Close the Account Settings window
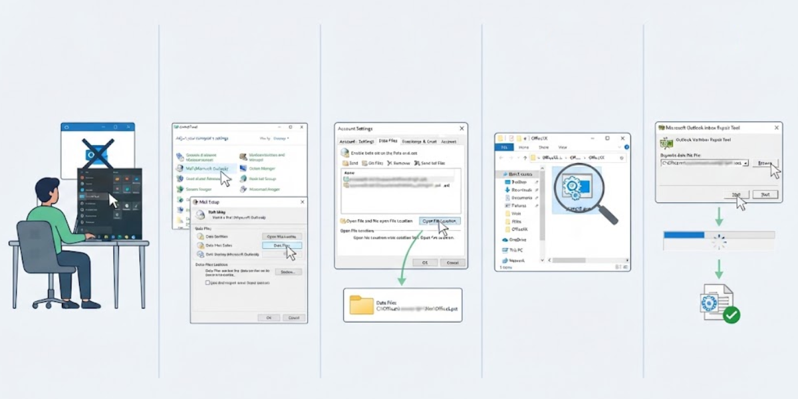Viewport: 798px width, 399px height. pos(462,128)
